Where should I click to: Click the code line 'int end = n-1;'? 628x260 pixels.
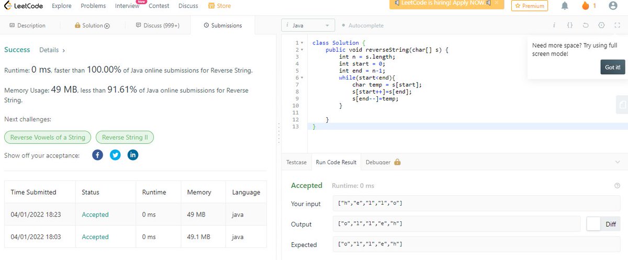pyautogui.click(x=362, y=71)
